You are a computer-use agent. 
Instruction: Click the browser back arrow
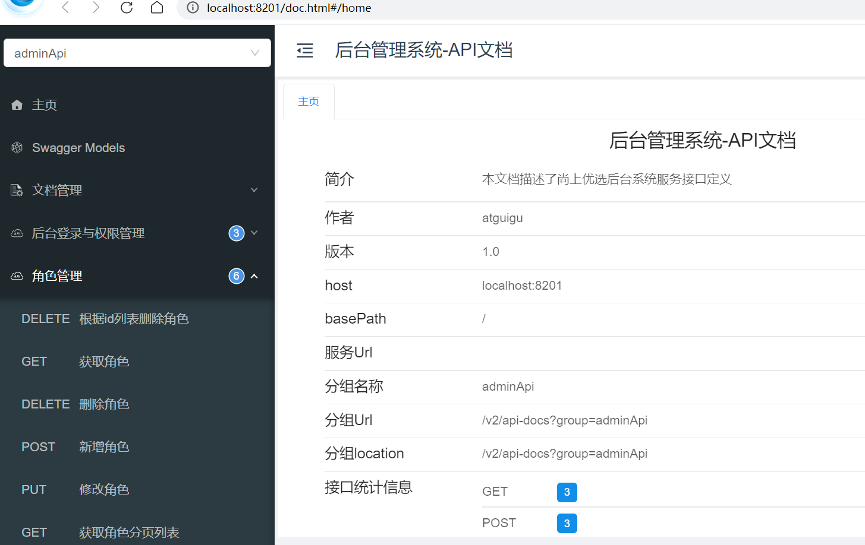tap(65, 8)
